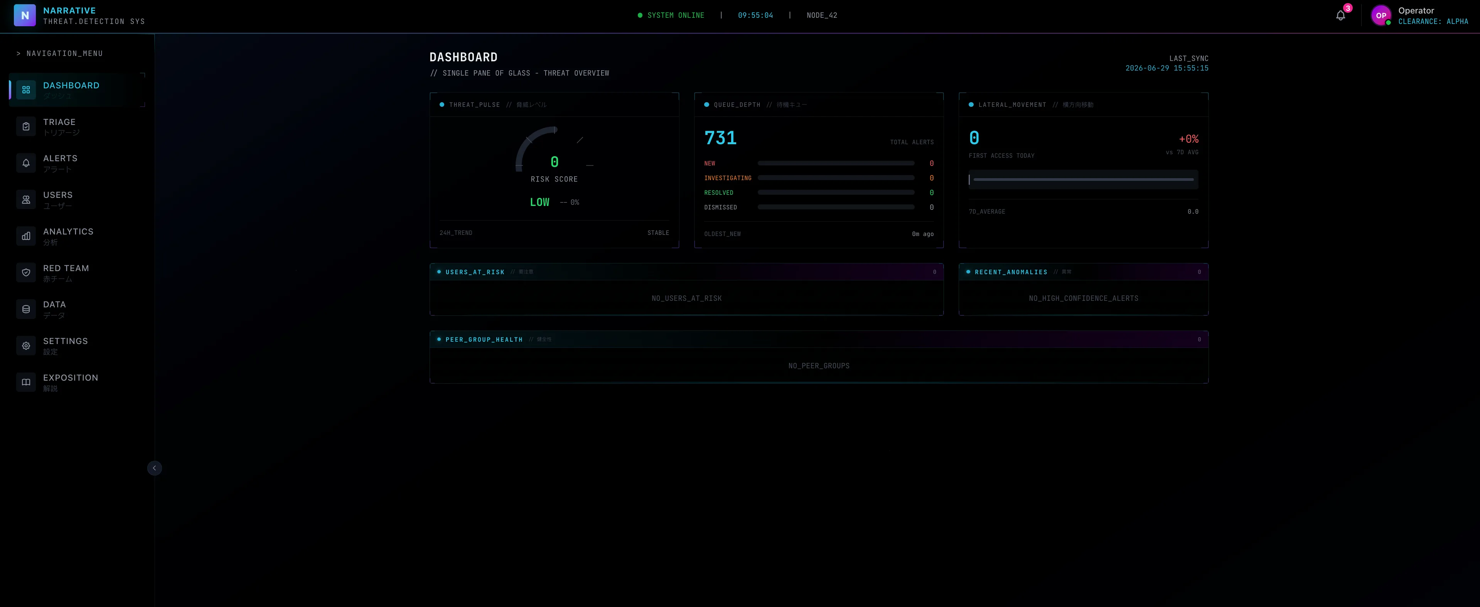Click the NO_PEER_GROUPS message
This screenshot has height=607, width=1480.
pos(819,366)
